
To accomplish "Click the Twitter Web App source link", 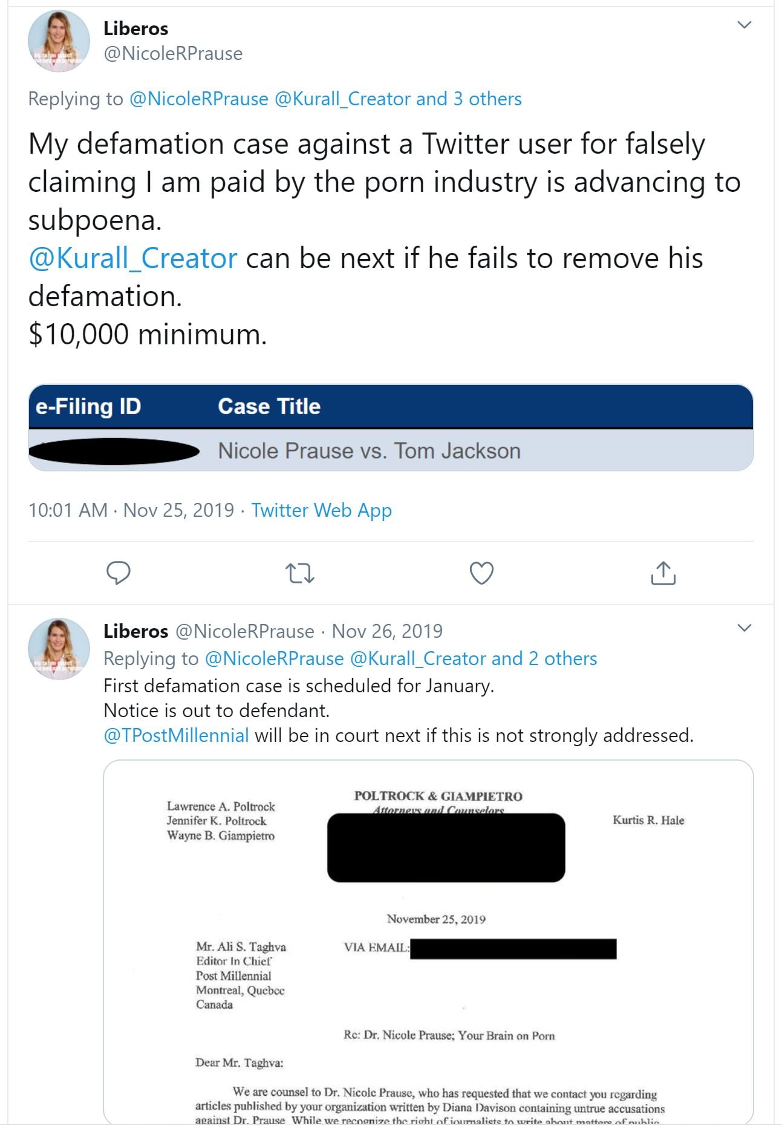I will click(x=321, y=510).
